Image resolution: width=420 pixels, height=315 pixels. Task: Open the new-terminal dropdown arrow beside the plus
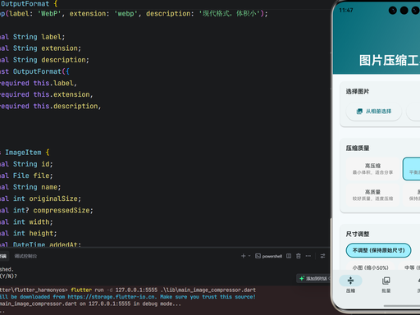[x=249, y=256]
